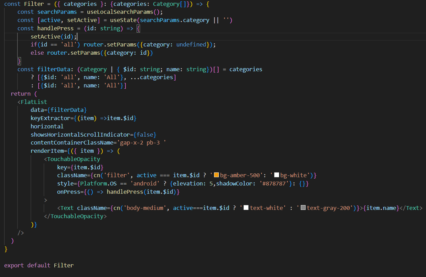This screenshot has width=426, height=277.
Task: Click the else keyword
Action: (x=37, y=53)
